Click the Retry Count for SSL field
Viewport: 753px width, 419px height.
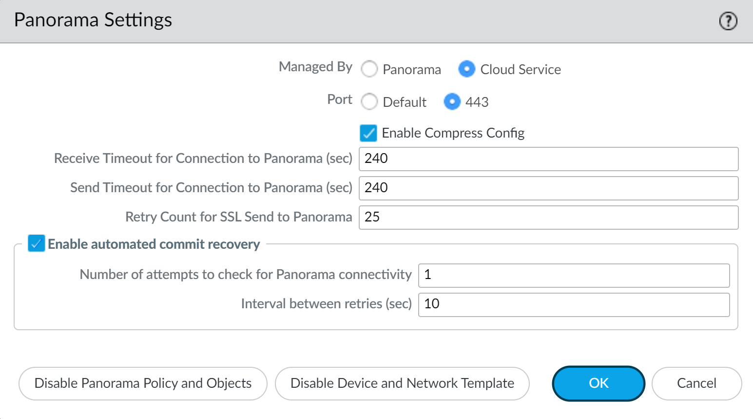click(x=548, y=218)
